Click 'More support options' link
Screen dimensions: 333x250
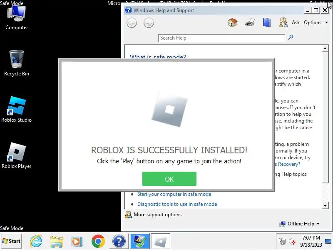[x=157, y=215]
